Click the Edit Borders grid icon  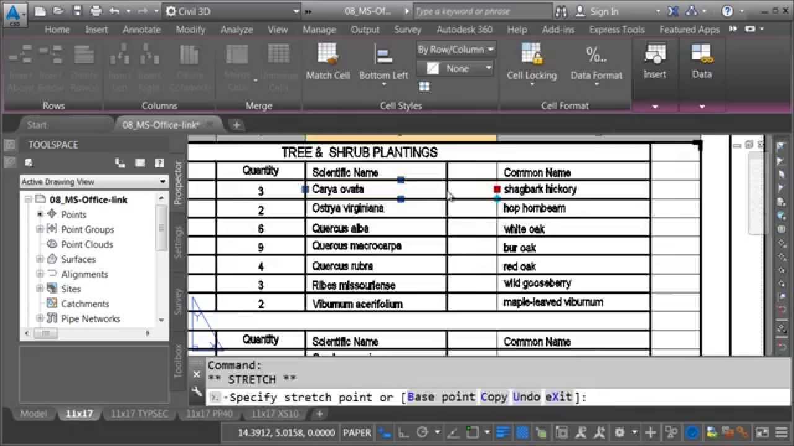coord(424,86)
